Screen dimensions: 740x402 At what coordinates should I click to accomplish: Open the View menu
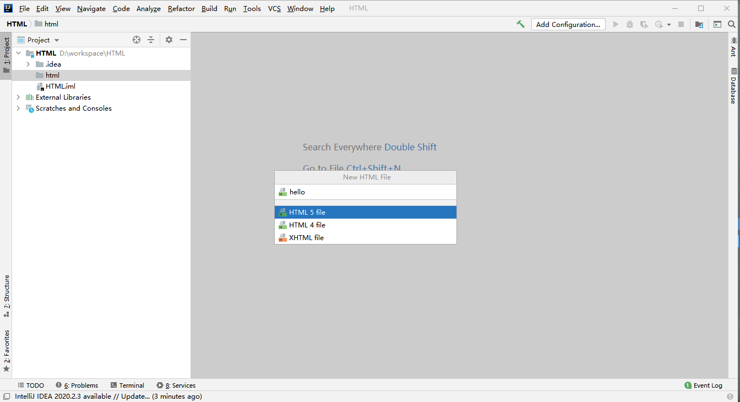coord(63,8)
